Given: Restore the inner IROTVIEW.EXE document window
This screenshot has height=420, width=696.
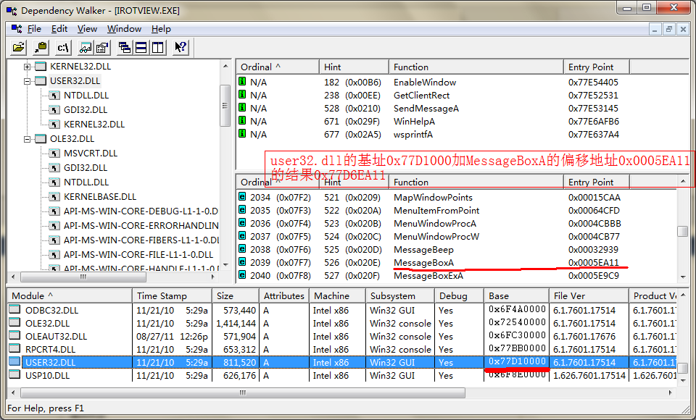Looking at the screenshot, I should (669, 29).
